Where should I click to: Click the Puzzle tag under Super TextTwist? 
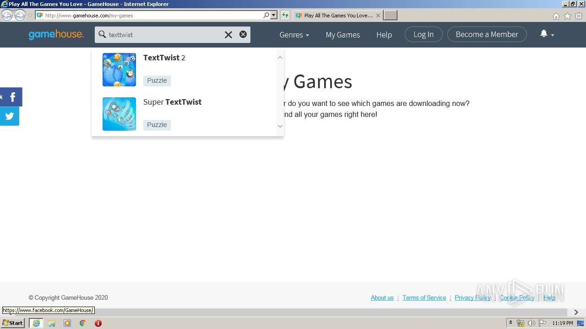point(157,125)
